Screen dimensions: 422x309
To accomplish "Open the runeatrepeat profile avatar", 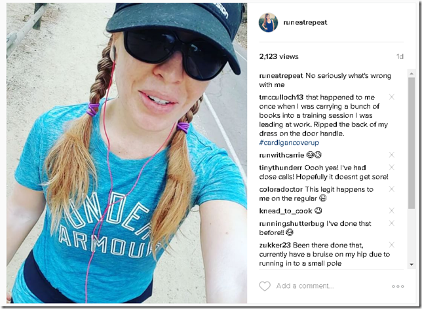I will [268, 23].
